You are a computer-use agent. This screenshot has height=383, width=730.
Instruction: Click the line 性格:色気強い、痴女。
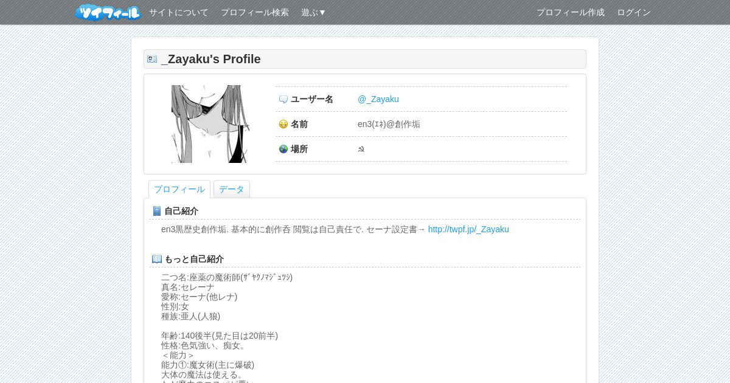coord(204,345)
